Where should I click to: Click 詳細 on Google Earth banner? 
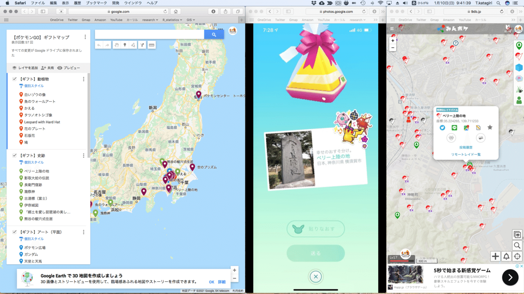pos(222,282)
